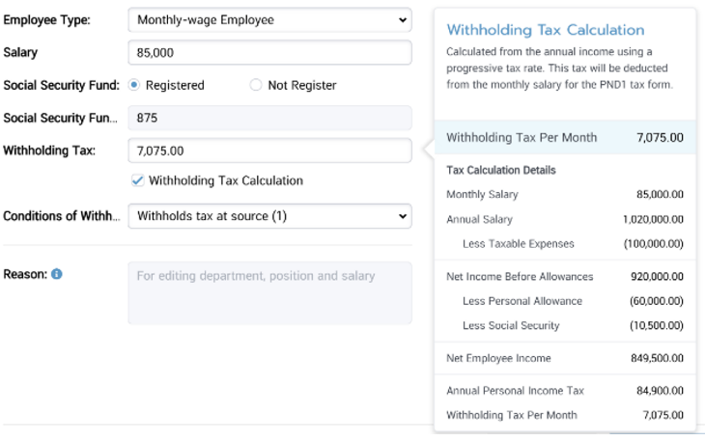Select the Registered radio button

click(134, 85)
